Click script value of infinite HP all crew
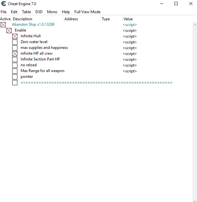The image size is (197, 202). (130, 54)
